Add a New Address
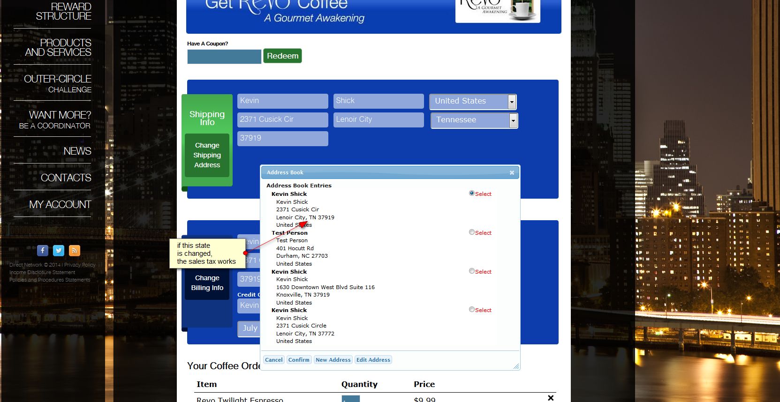Image resolution: width=780 pixels, height=402 pixels. coord(333,360)
